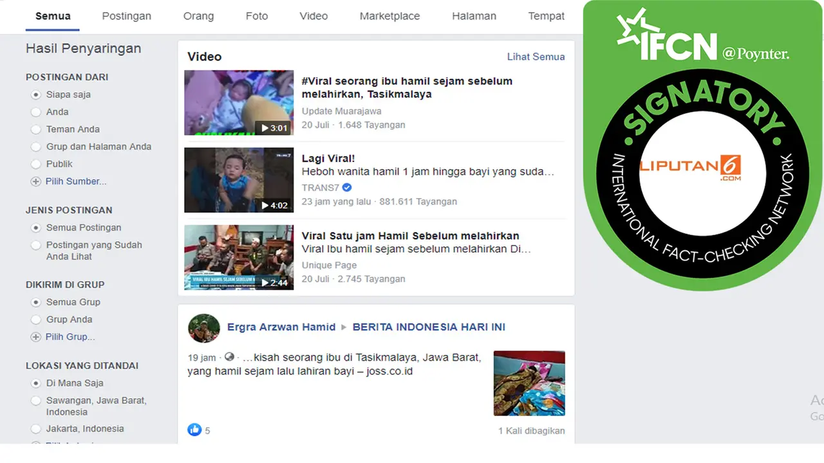
Task: Open the Foto tab
Action: pyautogui.click(x=257, y=16)
